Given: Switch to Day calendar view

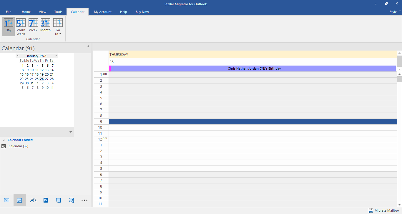Looking at the screenshot, I should tap(9, 26).
